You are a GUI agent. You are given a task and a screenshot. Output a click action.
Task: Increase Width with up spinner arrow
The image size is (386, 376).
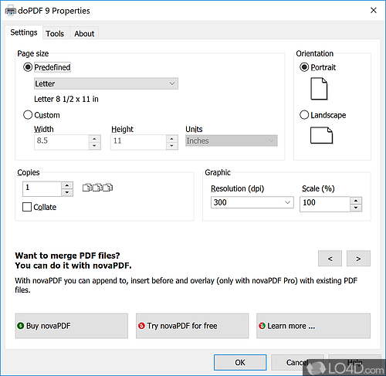pyautogui.click(x=94, y=139)
